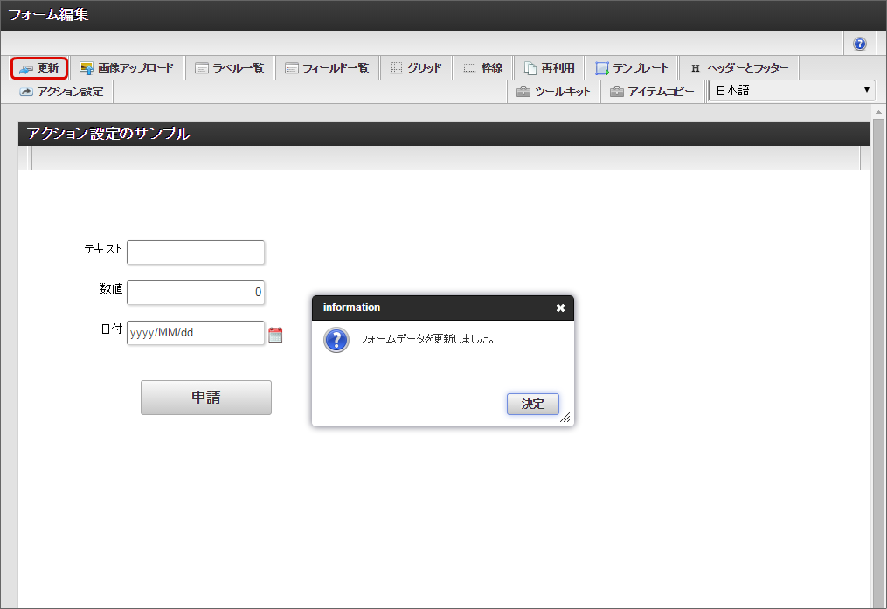Screen dimensions: 887x609
Task: Click the 数値 numeric input field
Action: (x=196, y=293)
